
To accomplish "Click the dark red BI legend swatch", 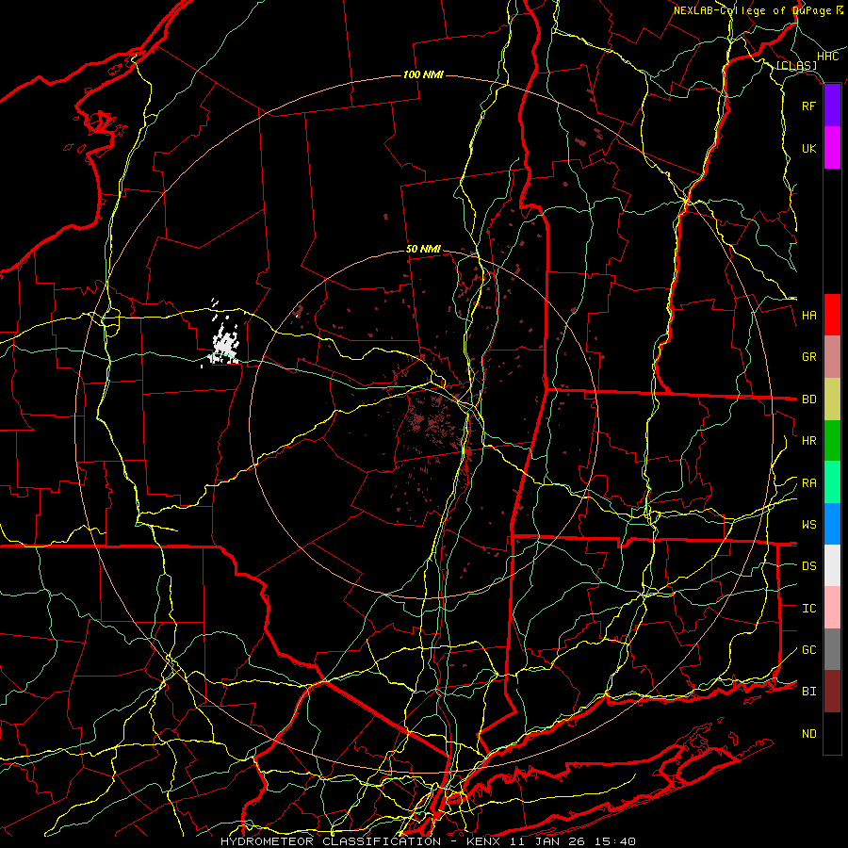I will coord(832,692).
